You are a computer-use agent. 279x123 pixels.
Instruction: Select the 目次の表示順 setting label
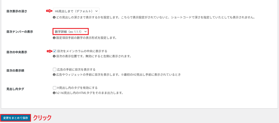pos(15,70)
